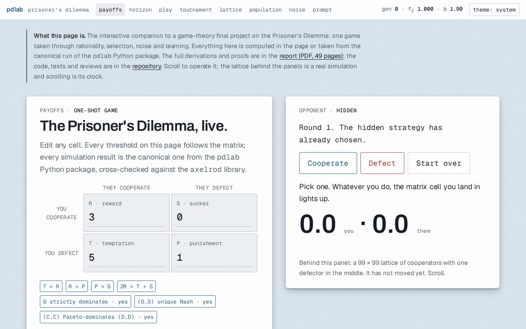This screenshot has height=329, width=526.
Task: Toggle the theme: system button
Action: click(x=494, y=9)
